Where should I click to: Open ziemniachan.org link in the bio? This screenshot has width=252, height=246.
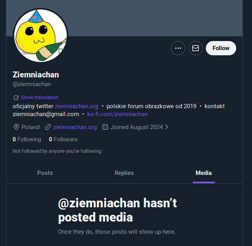click(x=77, y=106)
